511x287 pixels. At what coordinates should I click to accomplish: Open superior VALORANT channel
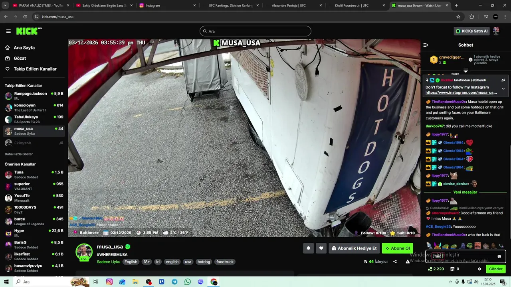pos(34,186)
